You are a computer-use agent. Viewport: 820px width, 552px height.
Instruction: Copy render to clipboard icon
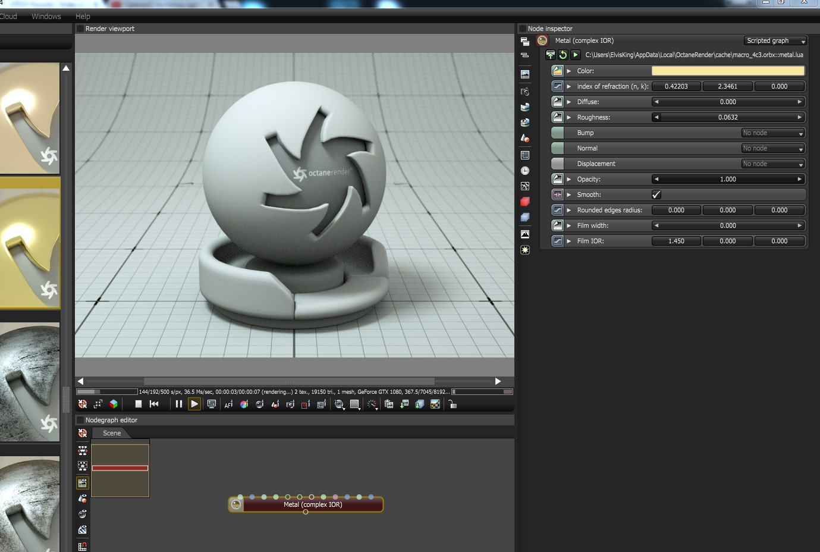point(389,404)
